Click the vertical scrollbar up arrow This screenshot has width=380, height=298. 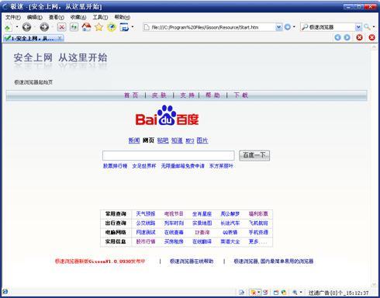click(x=374, y=47)
